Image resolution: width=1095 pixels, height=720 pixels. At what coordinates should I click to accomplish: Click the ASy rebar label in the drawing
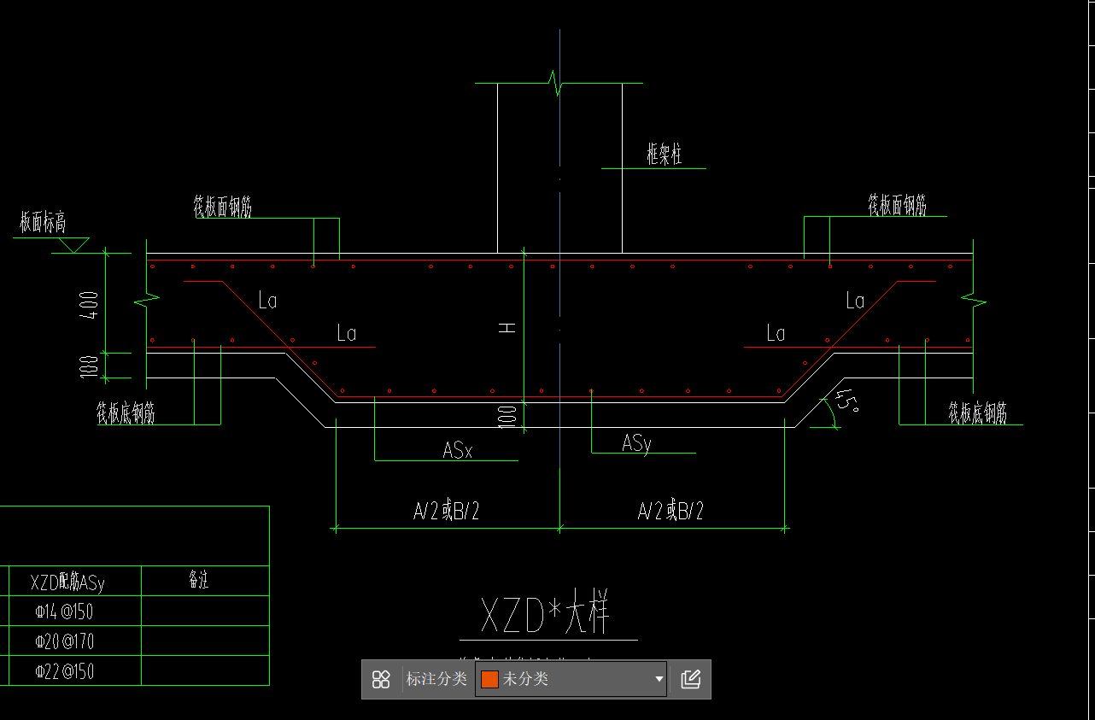(x=636, y=442)
